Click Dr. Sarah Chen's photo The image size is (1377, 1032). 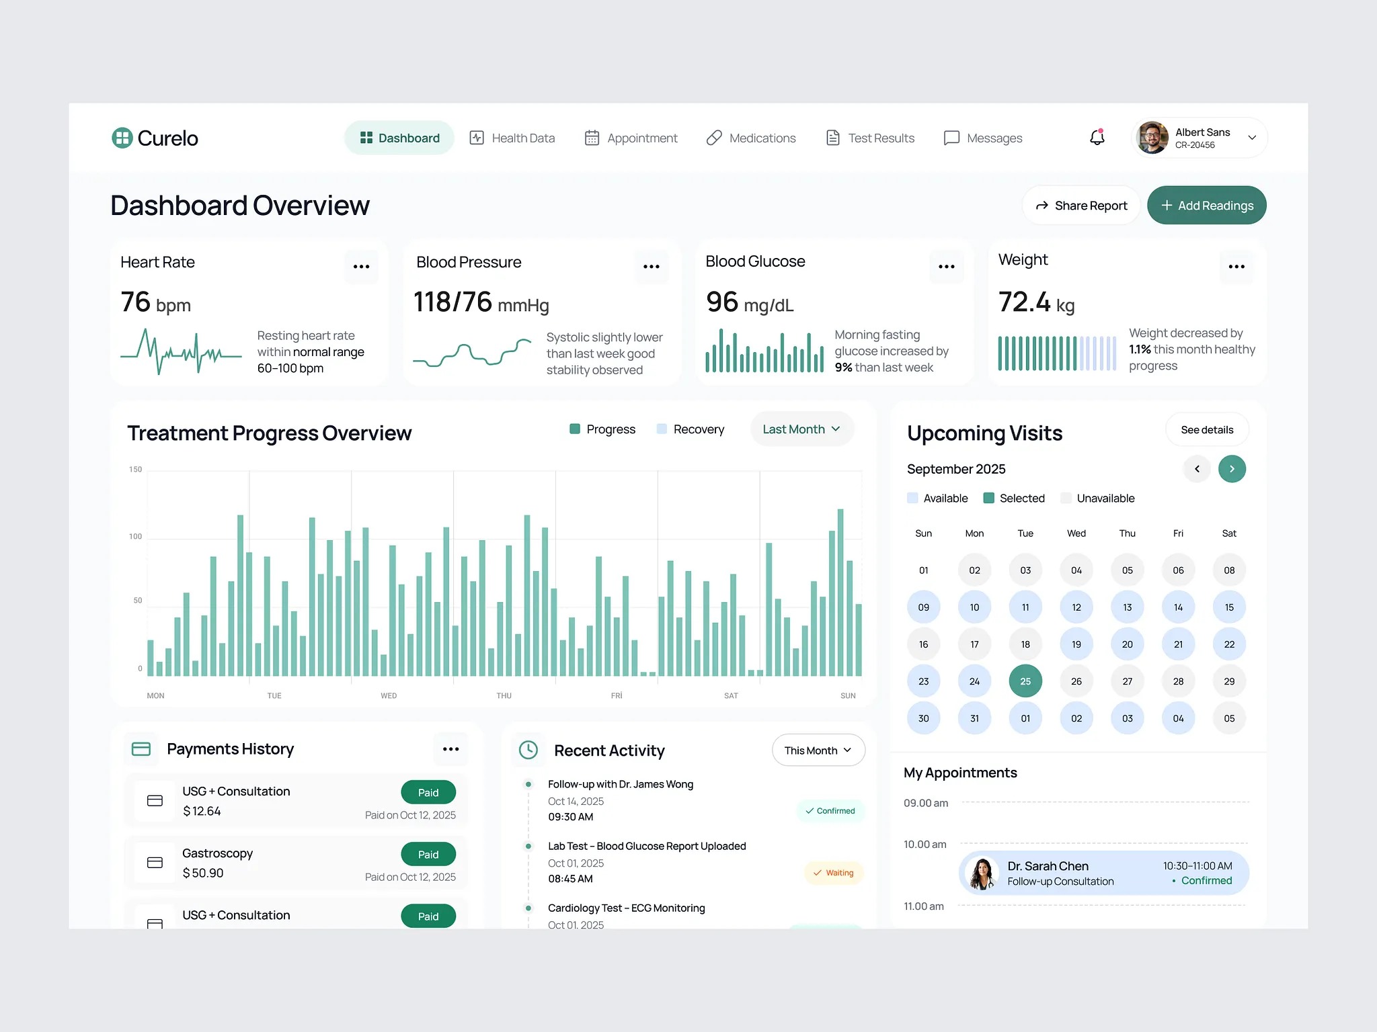click(982, 873)
